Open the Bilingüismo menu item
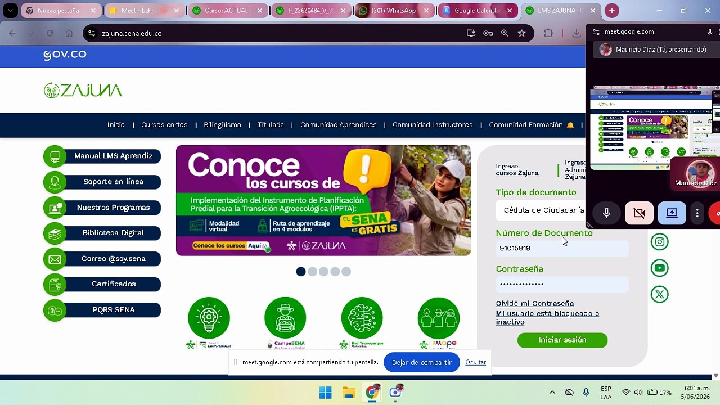Screen dimensions: 720x405 pyautogui.click(x=222, y=125)
